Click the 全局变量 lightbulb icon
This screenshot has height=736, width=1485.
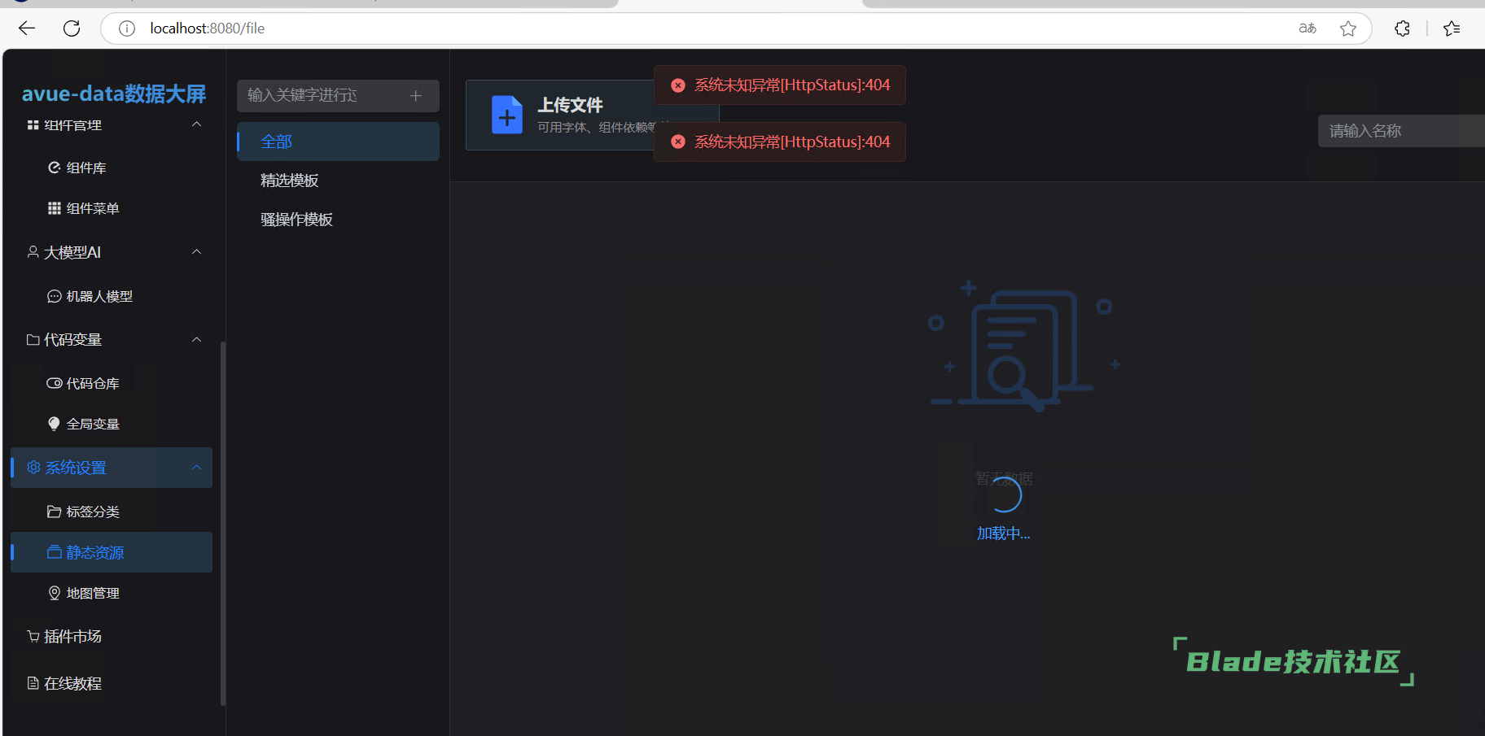click(54, 424)
